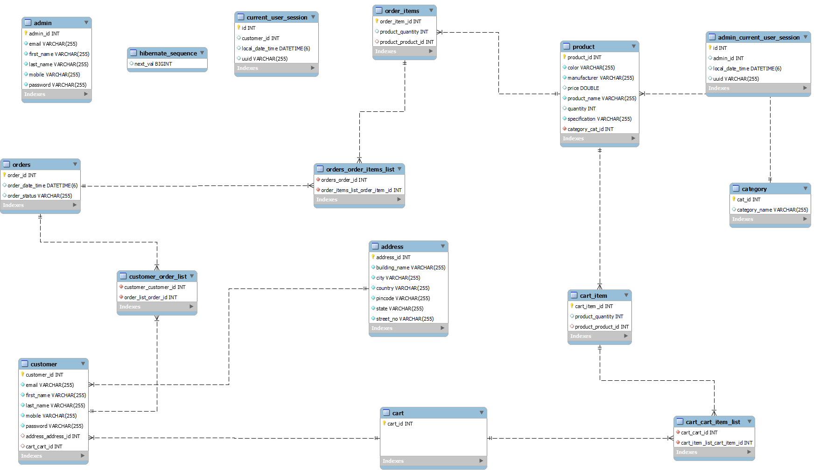Select the price DOUBLE column
Image resolution: width=820 pixels, height=474 pixels.
tap(600, 88)
